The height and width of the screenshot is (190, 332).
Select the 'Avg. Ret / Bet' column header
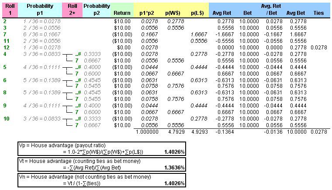click(271, 10)
